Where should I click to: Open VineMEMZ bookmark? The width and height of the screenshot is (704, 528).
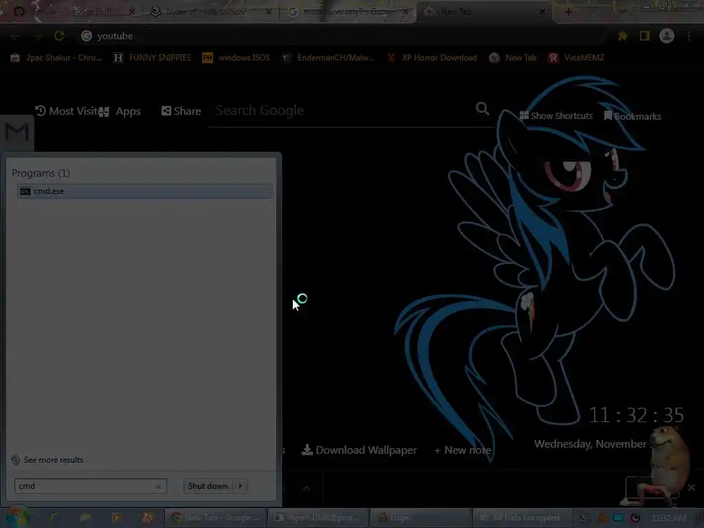[x=577, y=58]
